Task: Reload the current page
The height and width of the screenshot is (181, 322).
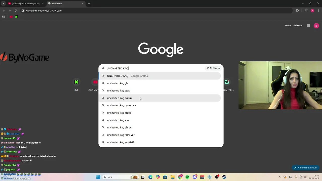Action: coord(16,11)
